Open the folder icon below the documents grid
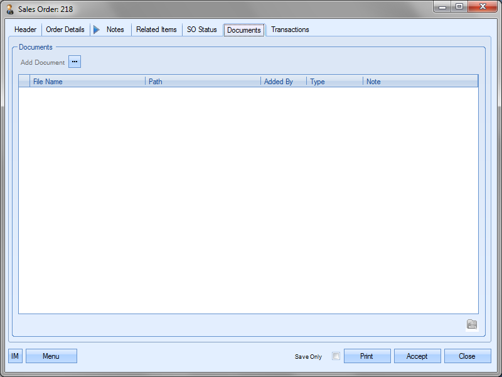 point(472,324)
